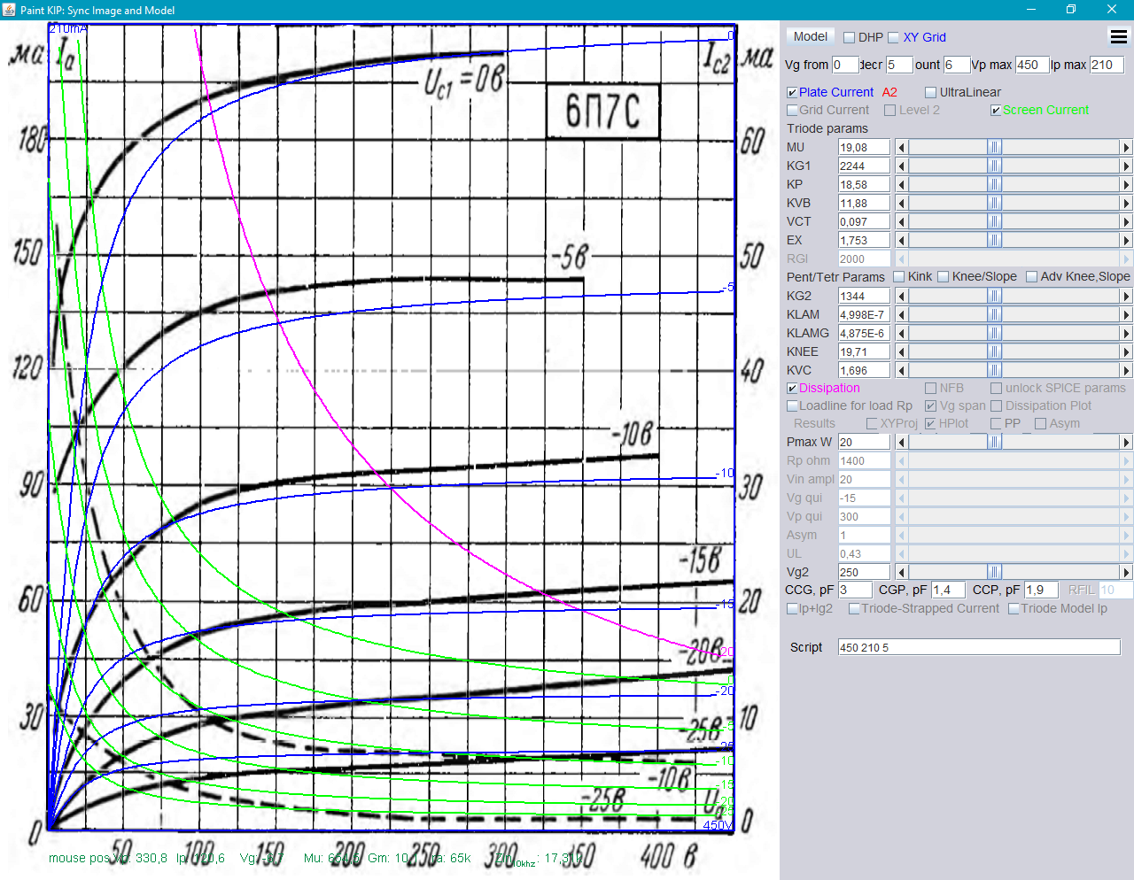Click the MU slider left arrow

point(902,148)
